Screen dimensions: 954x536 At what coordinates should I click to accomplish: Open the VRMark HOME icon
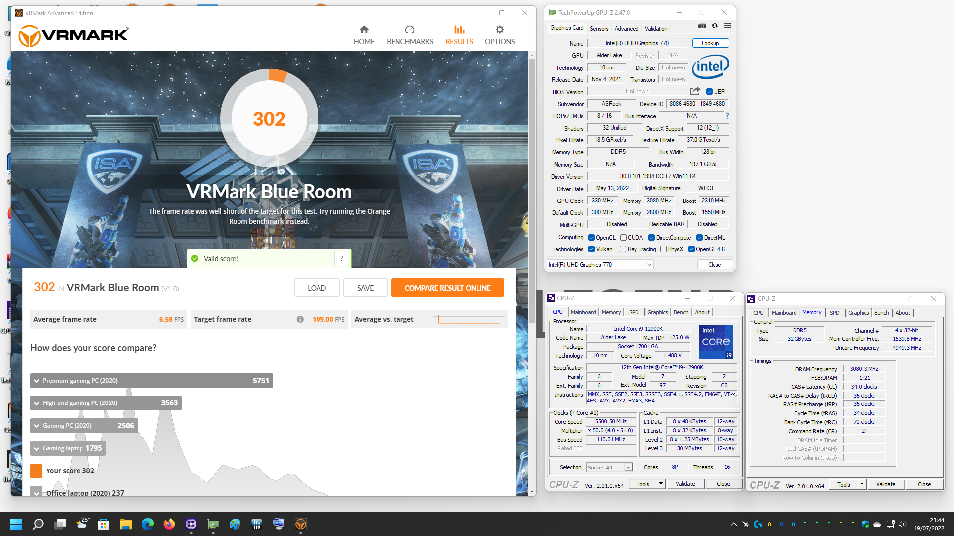click(364, 30)
